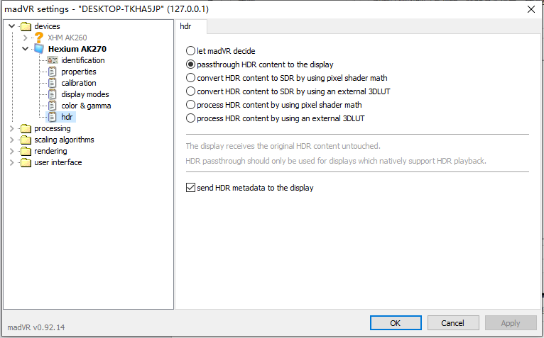
Task: Click the display modes page icon
Action: click(52, 94)
